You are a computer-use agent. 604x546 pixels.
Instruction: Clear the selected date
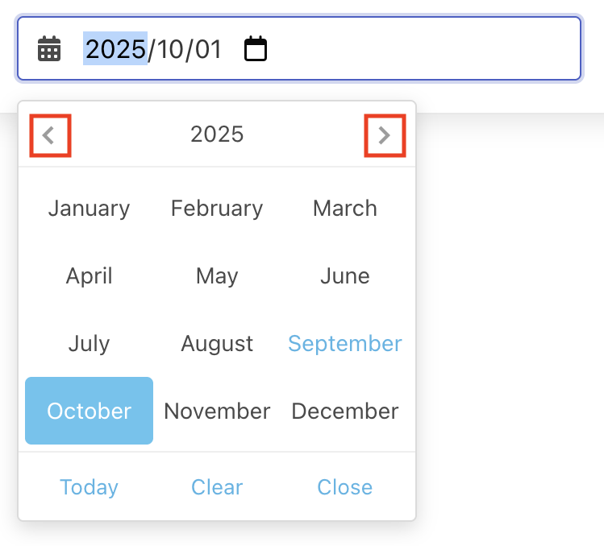[x=217, y=487]
